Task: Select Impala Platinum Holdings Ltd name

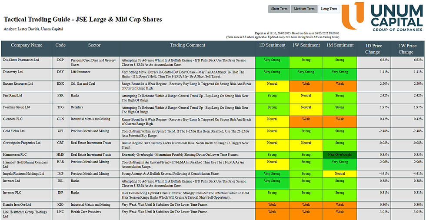Action: click(23, 173)
